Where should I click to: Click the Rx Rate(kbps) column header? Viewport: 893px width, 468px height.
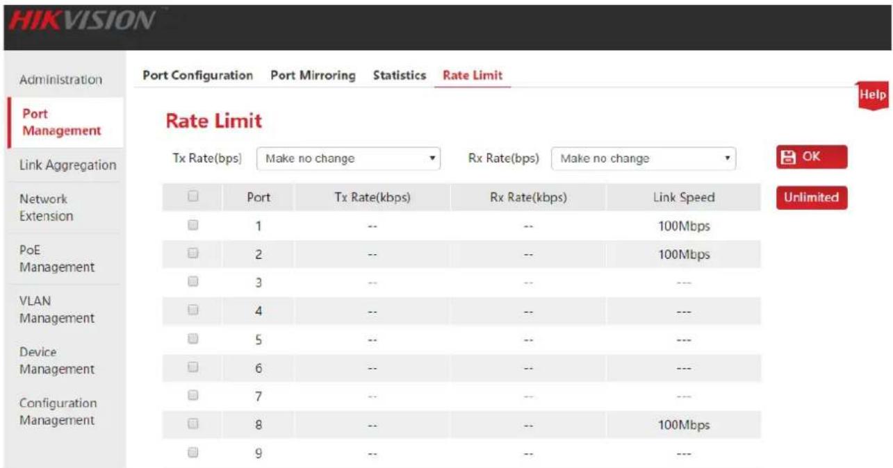(528, 197)
